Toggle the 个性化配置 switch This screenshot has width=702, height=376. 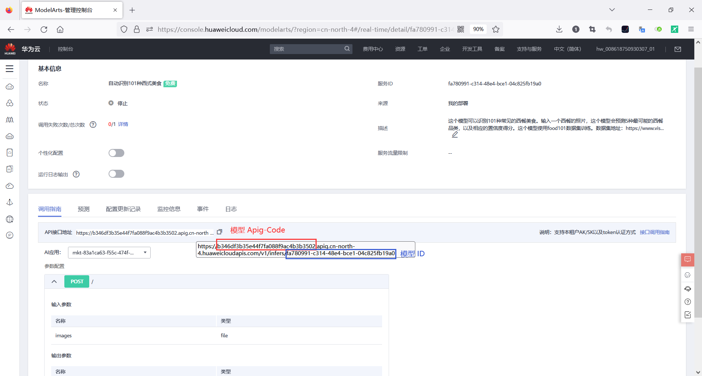pos(116,153)
